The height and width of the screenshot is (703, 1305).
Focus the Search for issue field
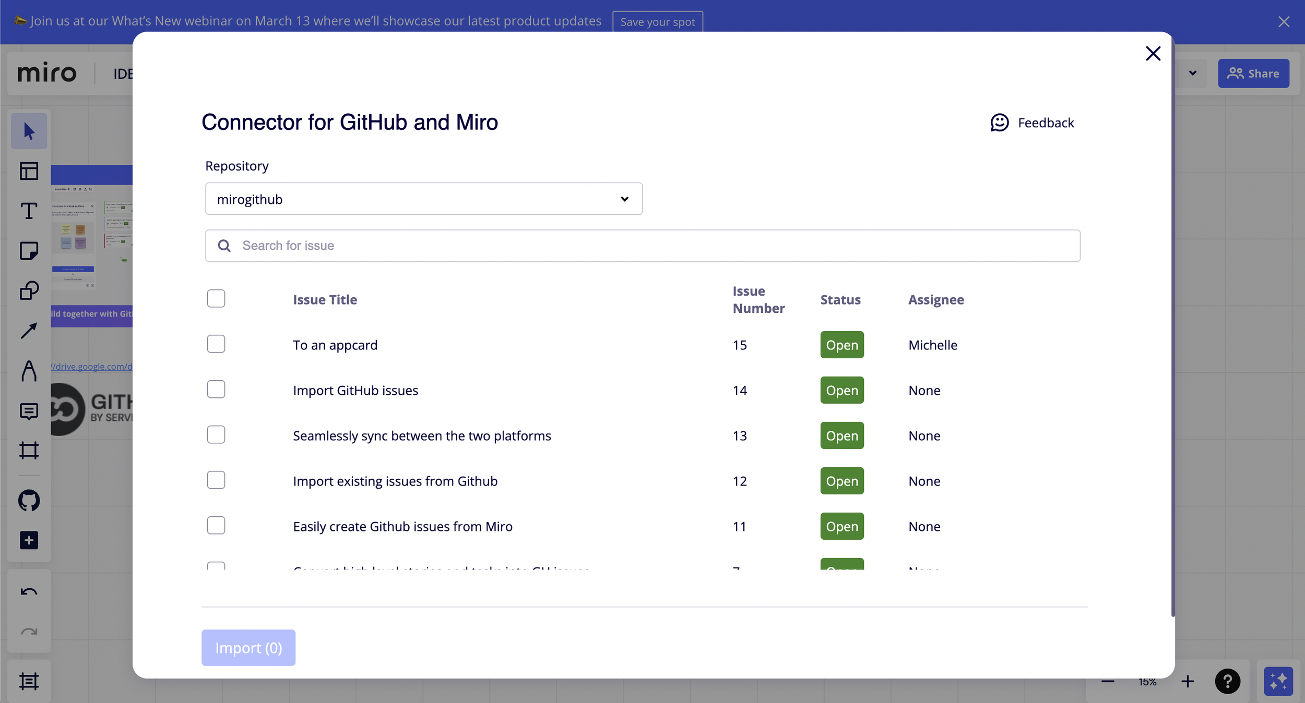tap(643, 246)
